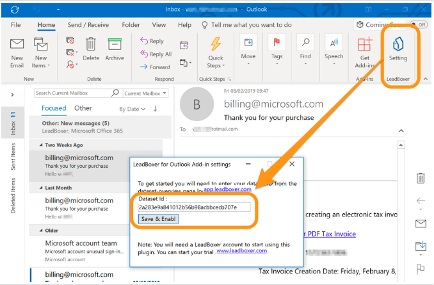This screenshot has width=434, height=285.
Task: Click Reply in the ribbon
Action: click(x=152, y=41)
